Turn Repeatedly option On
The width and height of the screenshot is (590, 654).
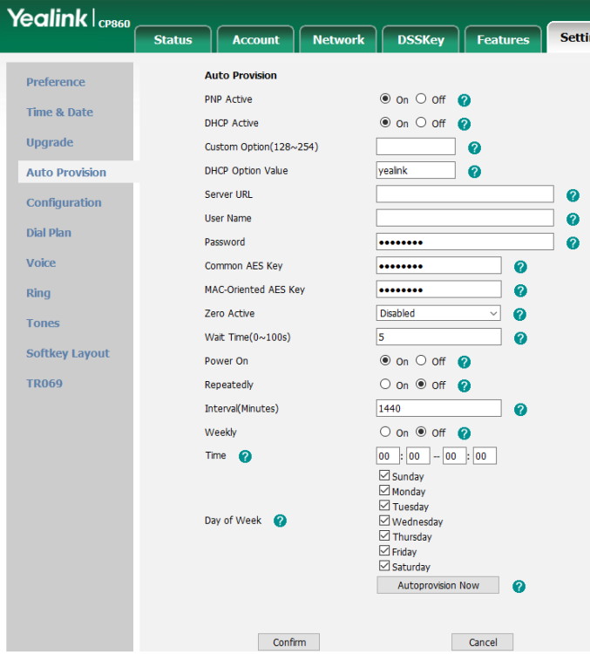tap(385, 385)
